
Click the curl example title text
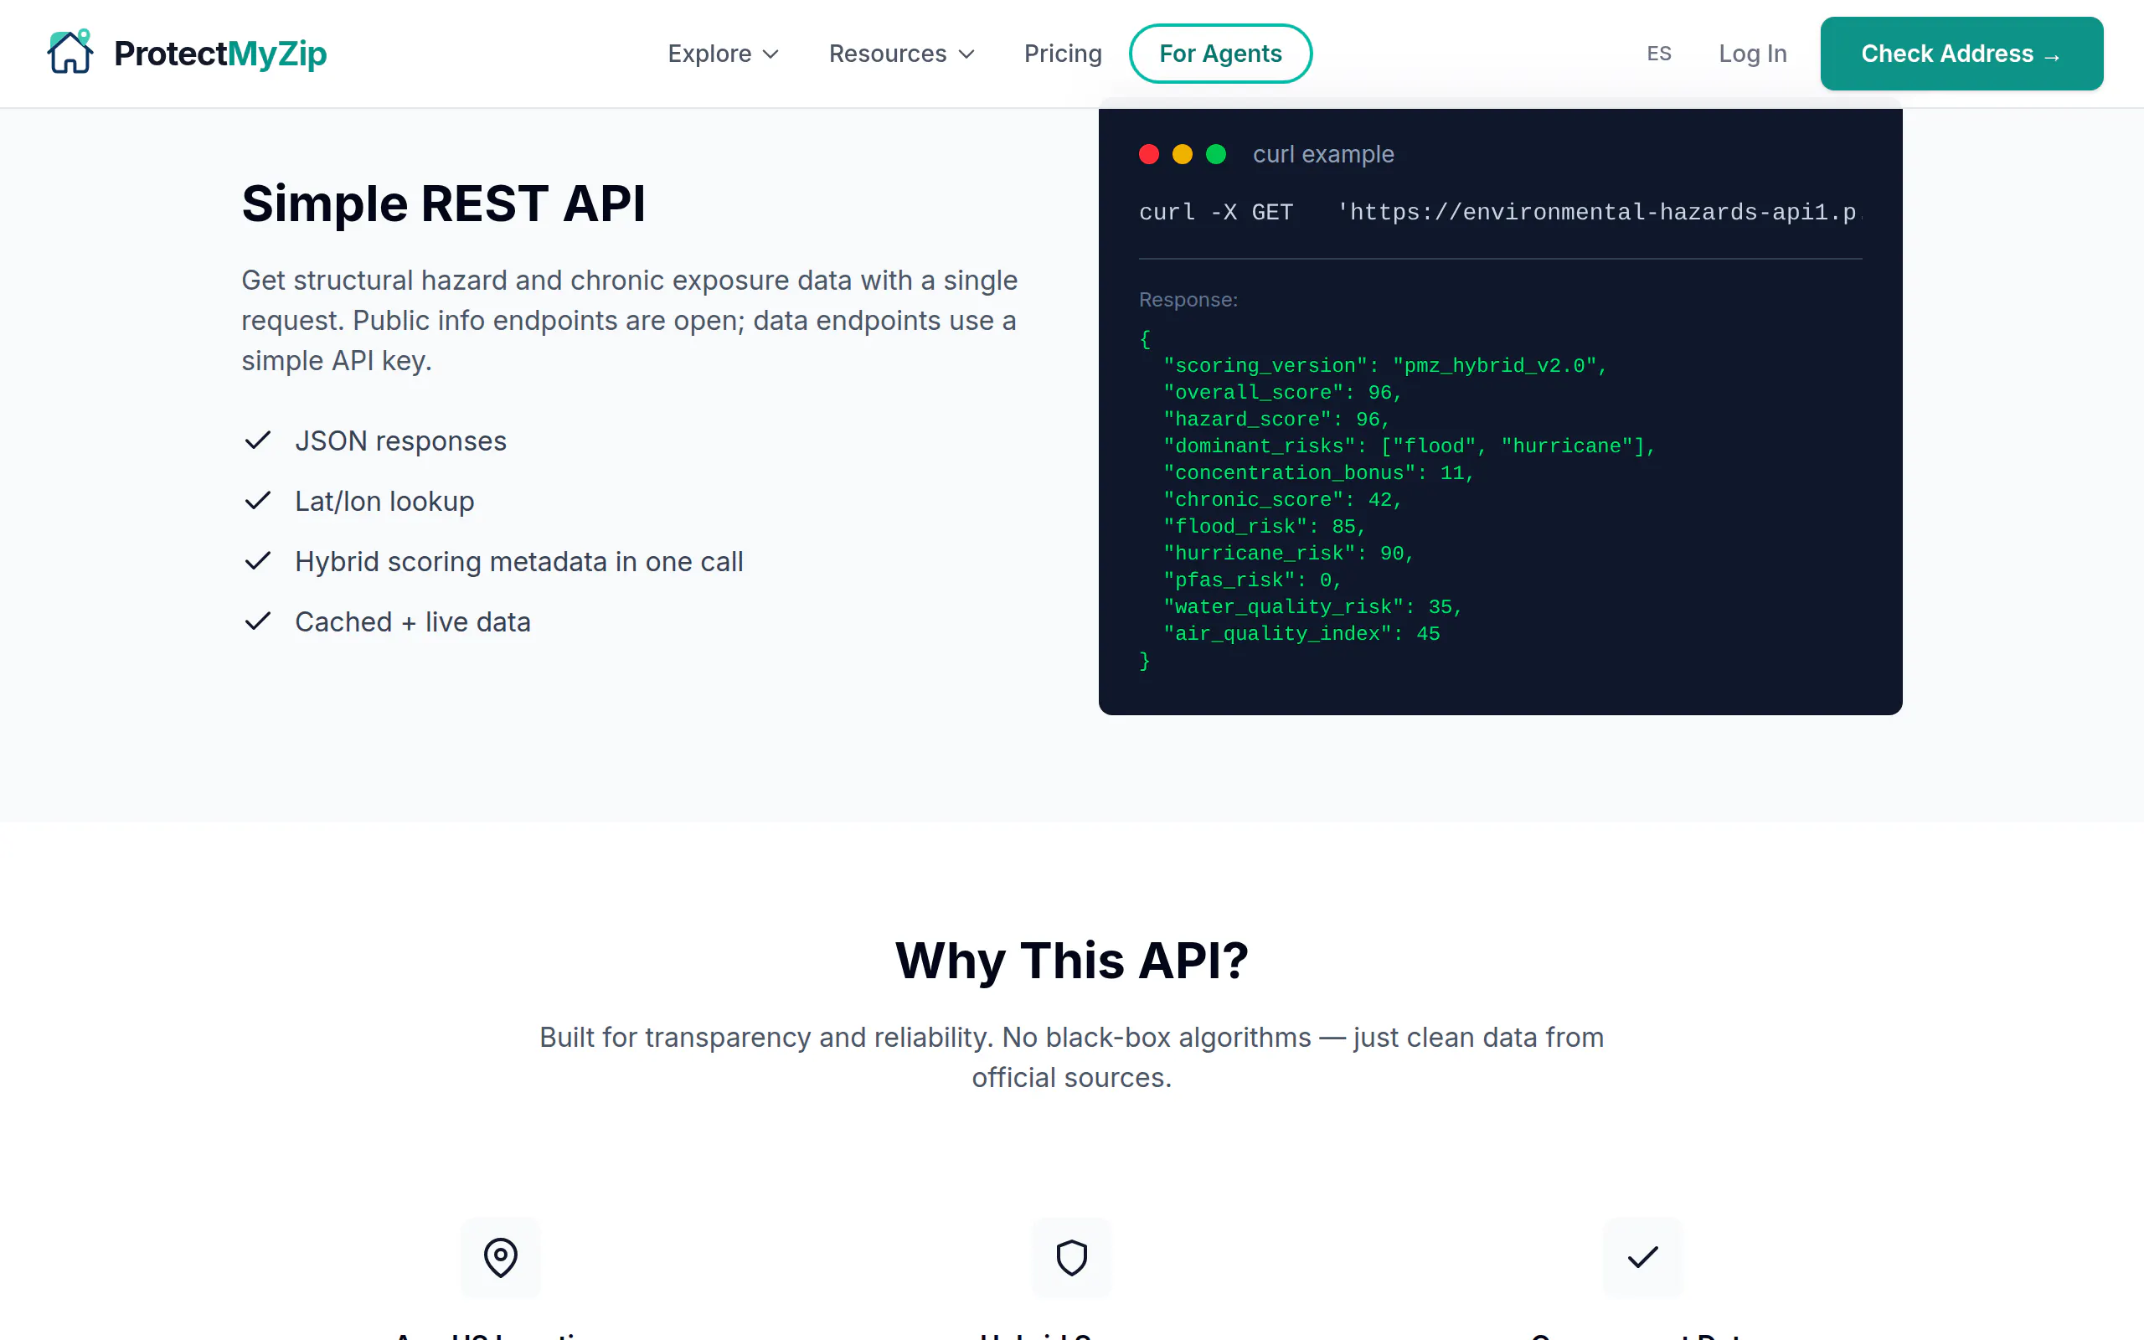(x=1322, y=154)
